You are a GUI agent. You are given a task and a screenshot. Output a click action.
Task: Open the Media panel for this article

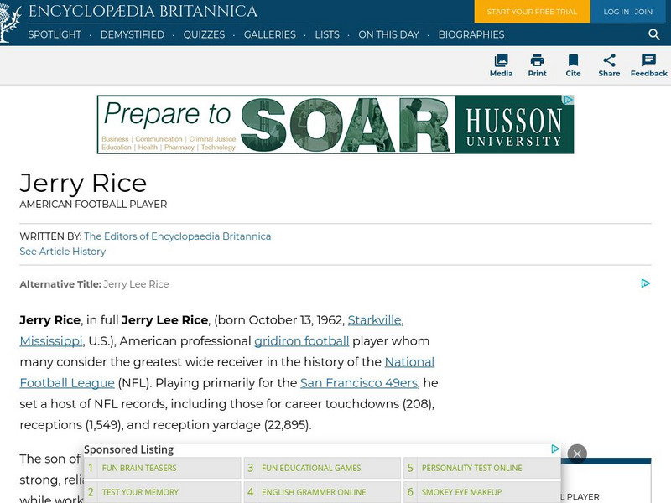point(501,65)
